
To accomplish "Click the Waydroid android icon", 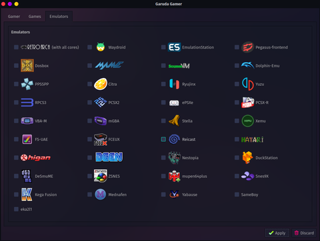I will [101, 47].
